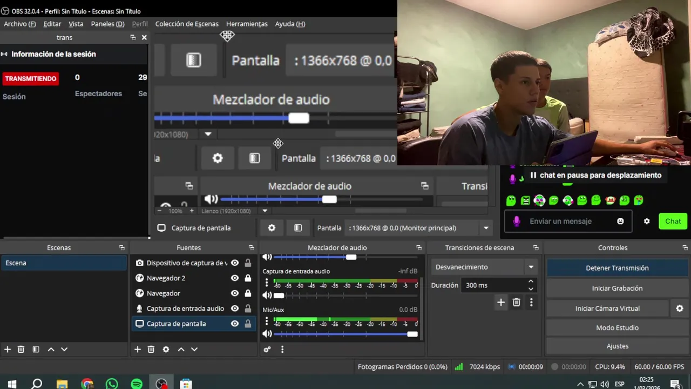Select Escena in scenes list
Image resolution: width=691 pixels, height=389 pixels.
64,263
